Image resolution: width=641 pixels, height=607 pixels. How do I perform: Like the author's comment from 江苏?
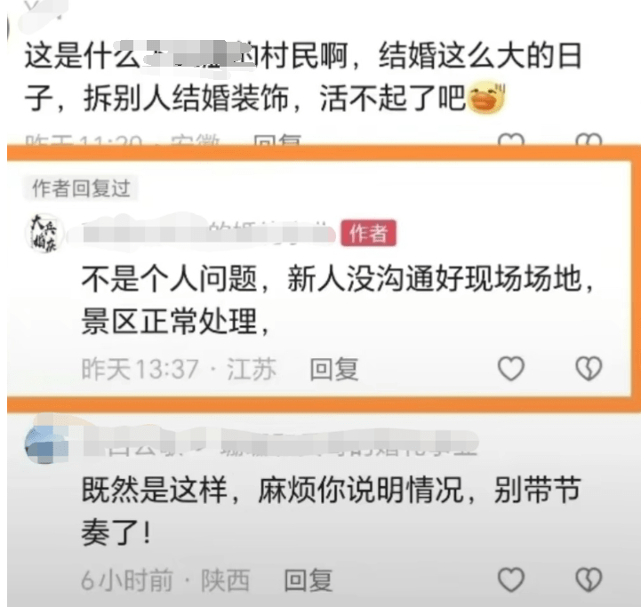(x=511, y=369)
